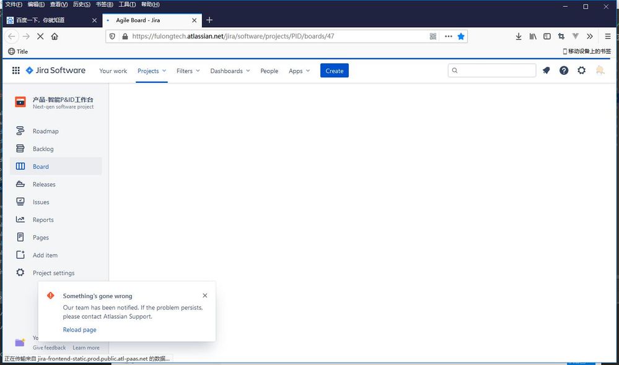Open the Filters dropdown
Viewport: 619px width, 365px height.
coord(187,71)
